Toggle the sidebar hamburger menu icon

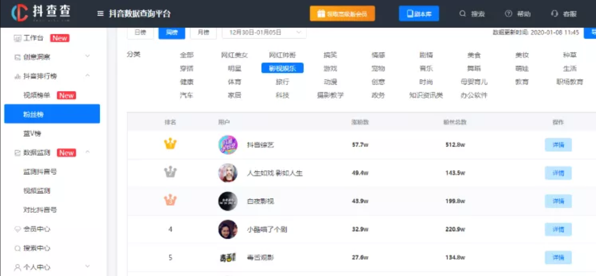point(101,14)
